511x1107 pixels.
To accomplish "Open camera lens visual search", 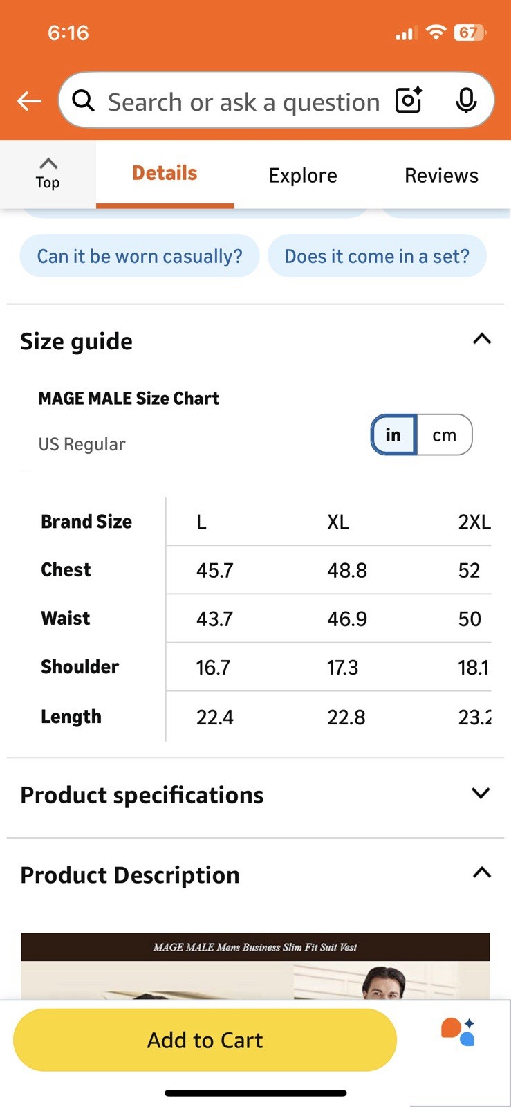I will click(409, 101).
